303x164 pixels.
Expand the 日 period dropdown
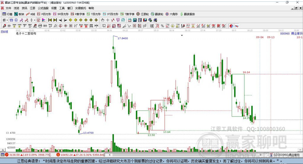7,20
